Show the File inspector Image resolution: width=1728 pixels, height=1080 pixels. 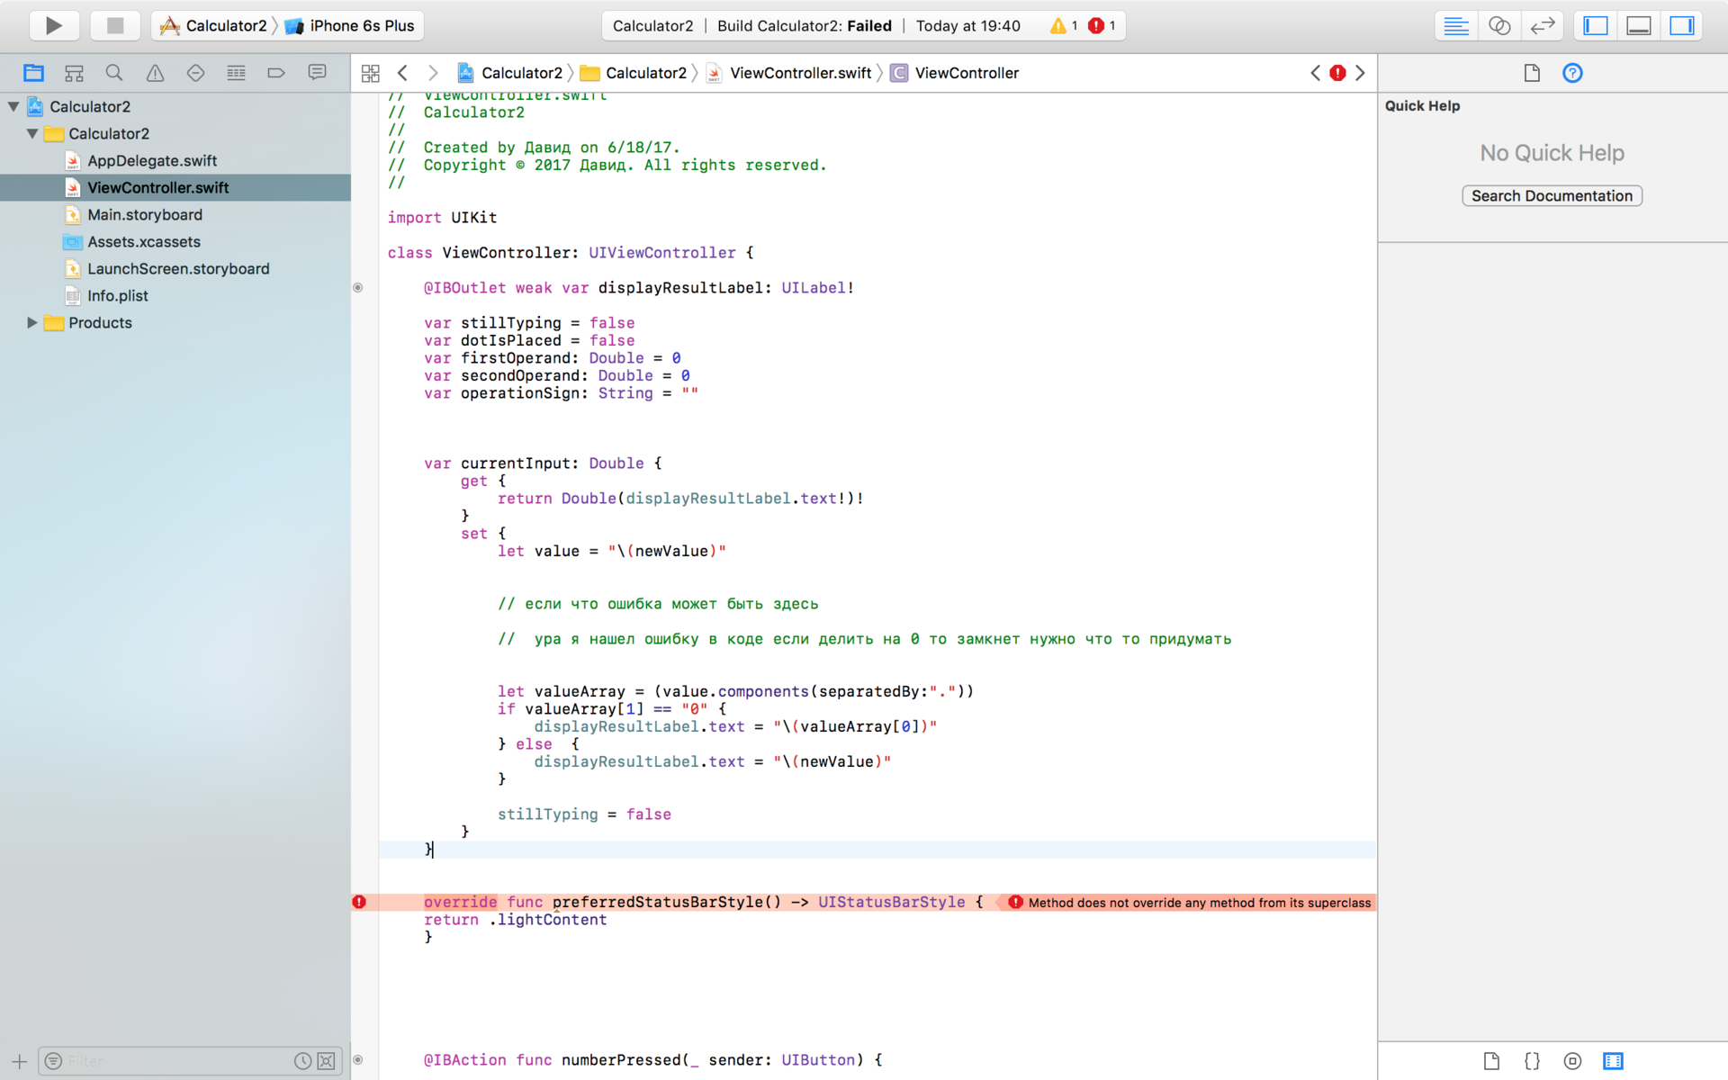click(x=1532, y=73)
